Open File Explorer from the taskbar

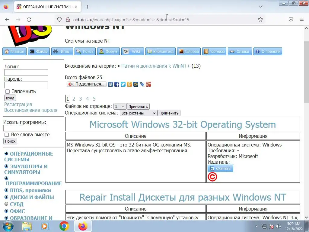(x=27, y=226)
